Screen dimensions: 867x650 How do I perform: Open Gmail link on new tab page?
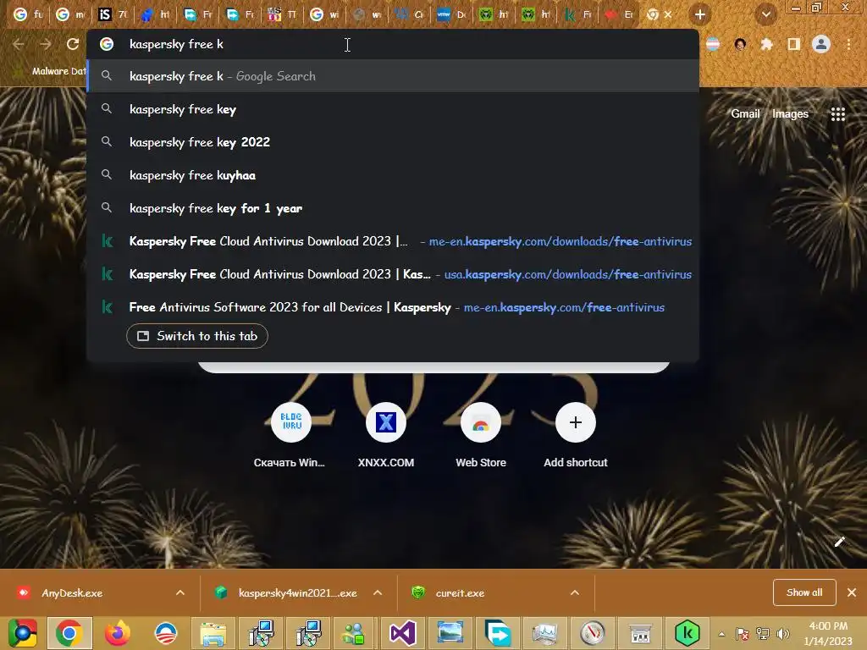(x=745, y=114)
